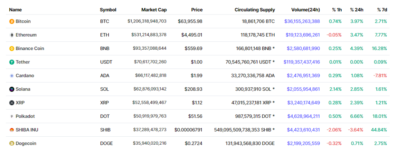
Task: Open Bitcoin 24h volume link
Action: pos(302,21)
